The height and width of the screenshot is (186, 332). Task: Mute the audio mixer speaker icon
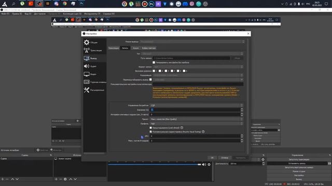(204, 164)
